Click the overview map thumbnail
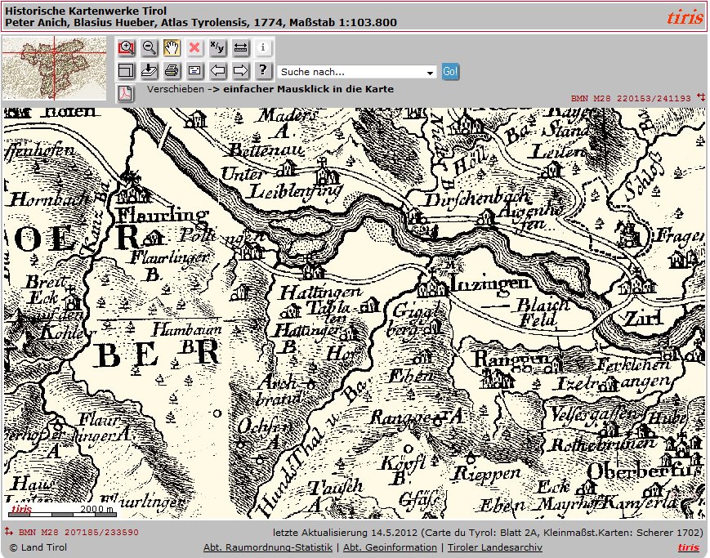Viewport: 710px width, 558px height. coord(54,69)
